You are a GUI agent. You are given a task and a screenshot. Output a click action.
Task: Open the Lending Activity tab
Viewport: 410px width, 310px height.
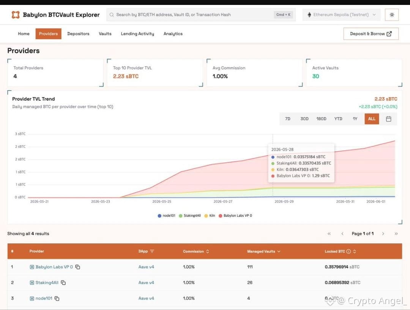(x=137, y=34)
